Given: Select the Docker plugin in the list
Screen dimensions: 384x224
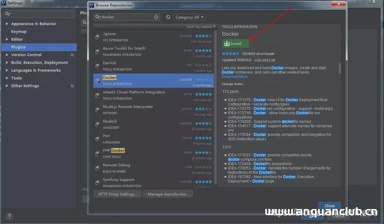Looking at the screenshot, I should 154,81.
